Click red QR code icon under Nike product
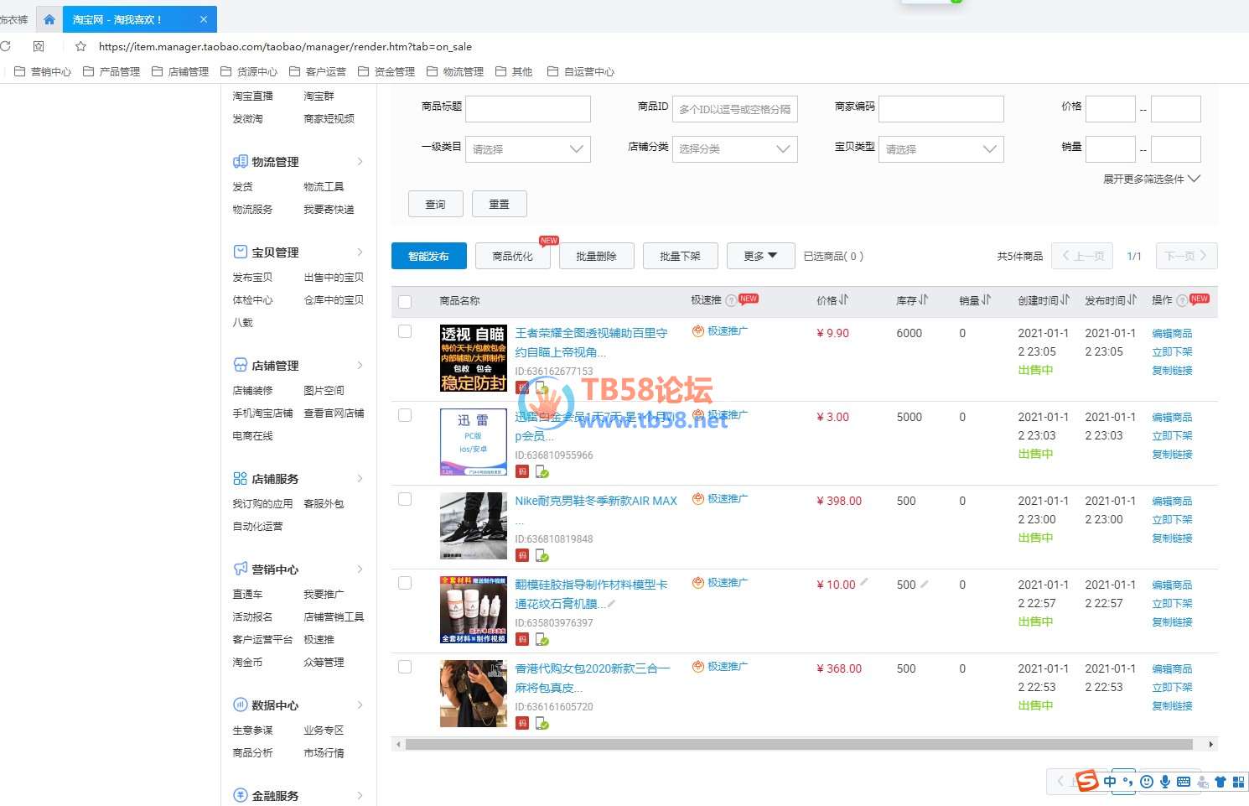The width and height of the screenshot is (1249, 806). 521,555
